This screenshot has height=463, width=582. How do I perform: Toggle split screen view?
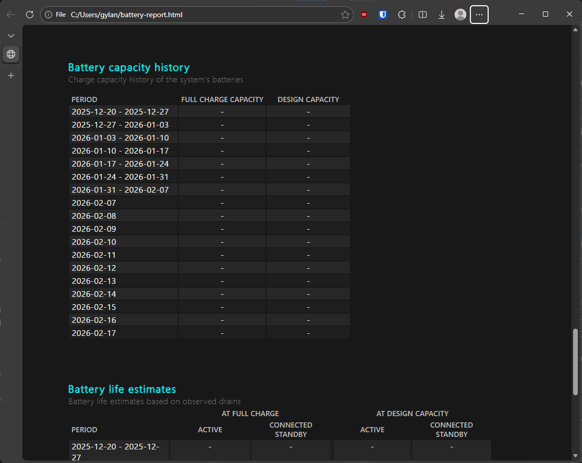(x=422, y=15)
